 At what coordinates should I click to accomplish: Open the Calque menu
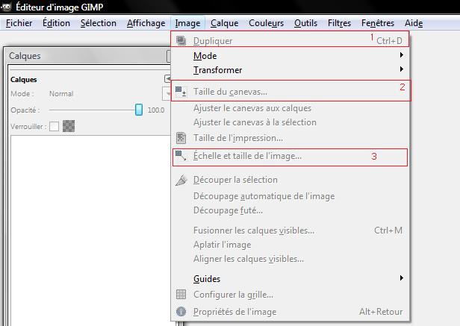point(225,23)
